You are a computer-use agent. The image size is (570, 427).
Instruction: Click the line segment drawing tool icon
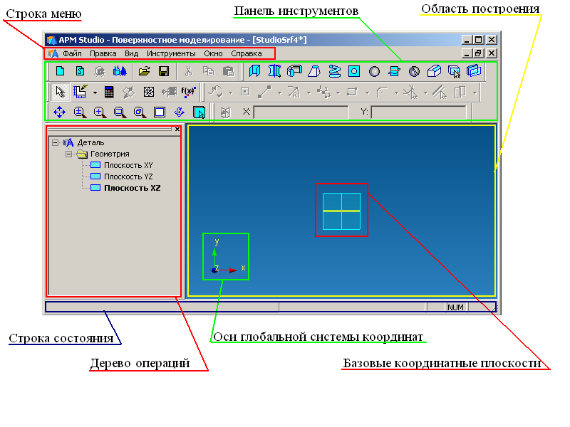pos(264,93)
